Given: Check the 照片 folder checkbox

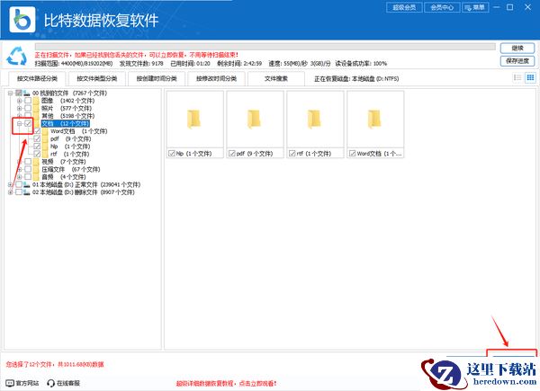Looking at the screenshot, I should pyautogui.click(x=28, y=109).
